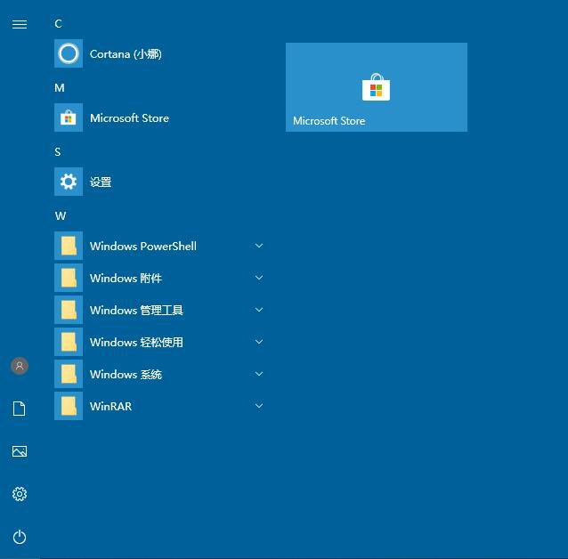Jump to the letter M section header

[x=60, y=88]
